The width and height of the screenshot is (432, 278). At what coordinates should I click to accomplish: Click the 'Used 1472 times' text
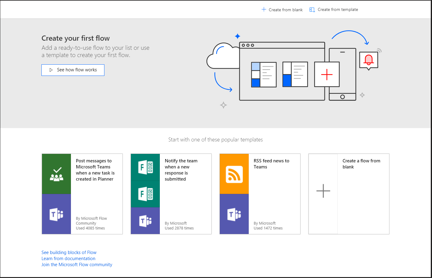click(x=268, y=228)
